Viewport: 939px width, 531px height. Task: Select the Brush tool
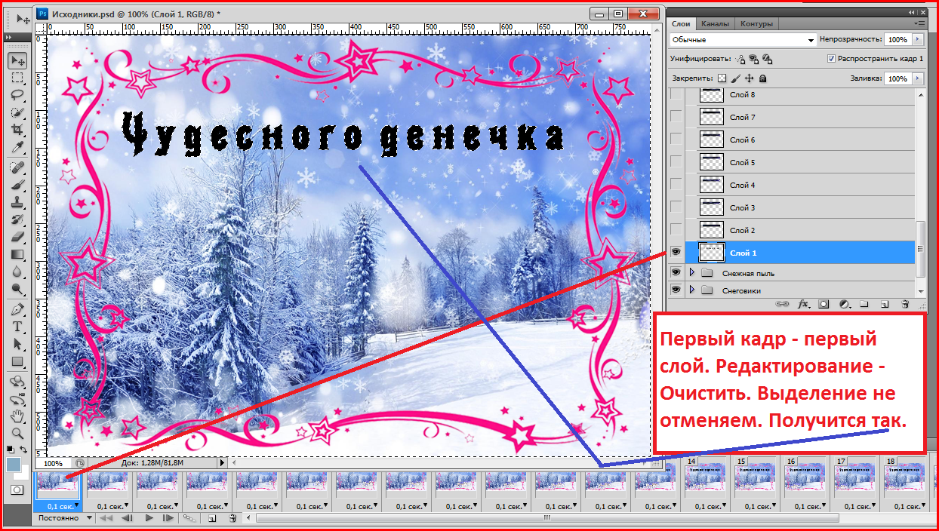pos(17,185)
